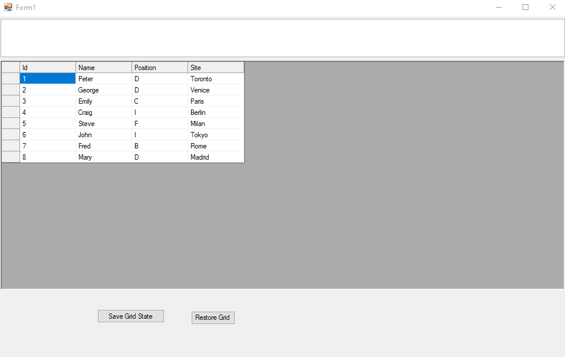
Task: Click the Save Grid State button
Action: 131,316
